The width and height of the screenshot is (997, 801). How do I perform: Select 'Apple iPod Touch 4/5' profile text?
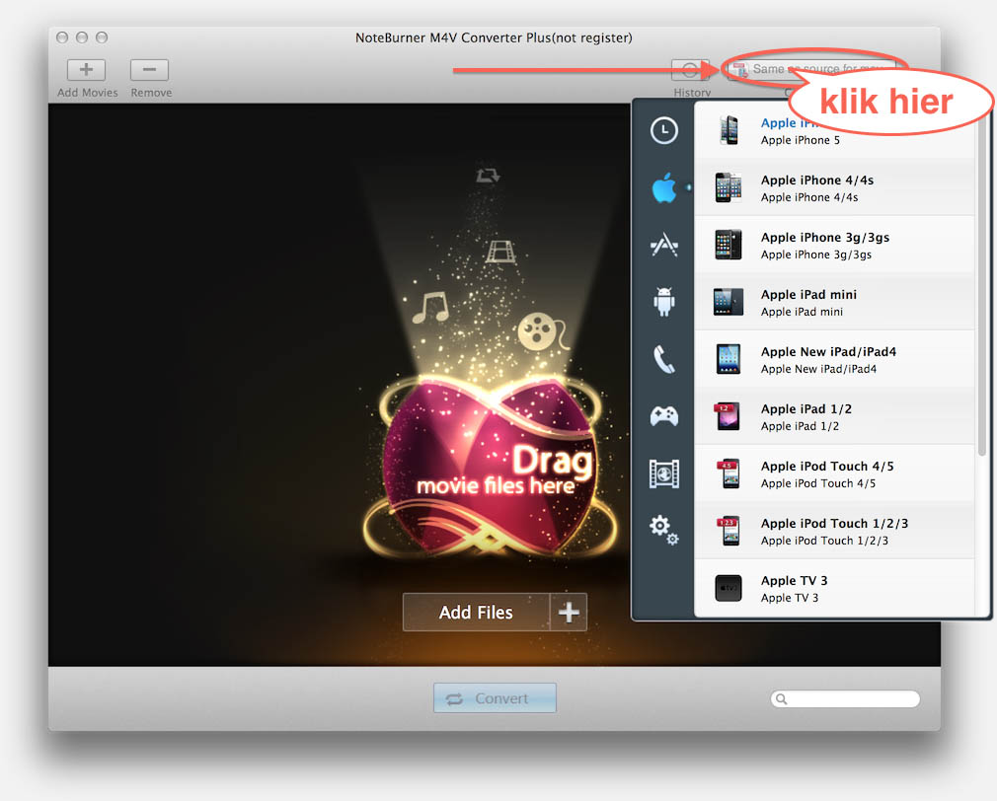pos(827,467)
